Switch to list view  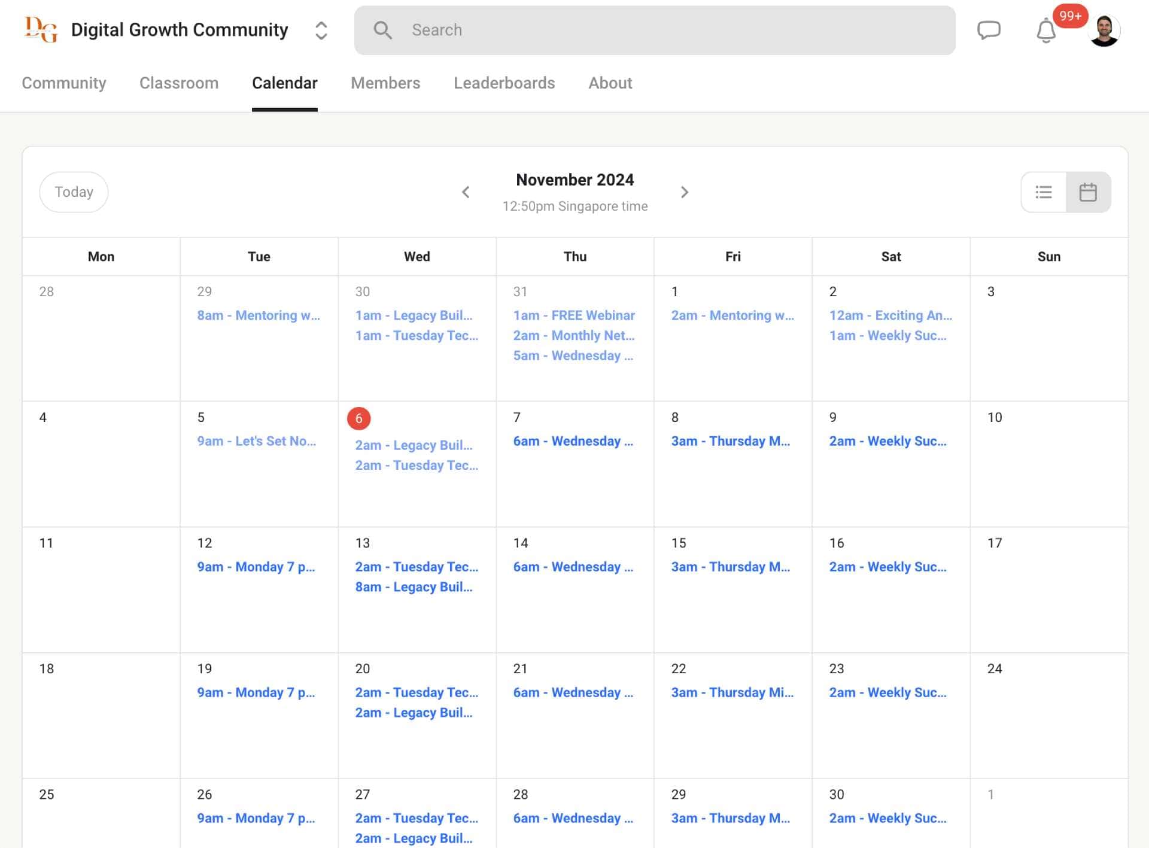1044,192
